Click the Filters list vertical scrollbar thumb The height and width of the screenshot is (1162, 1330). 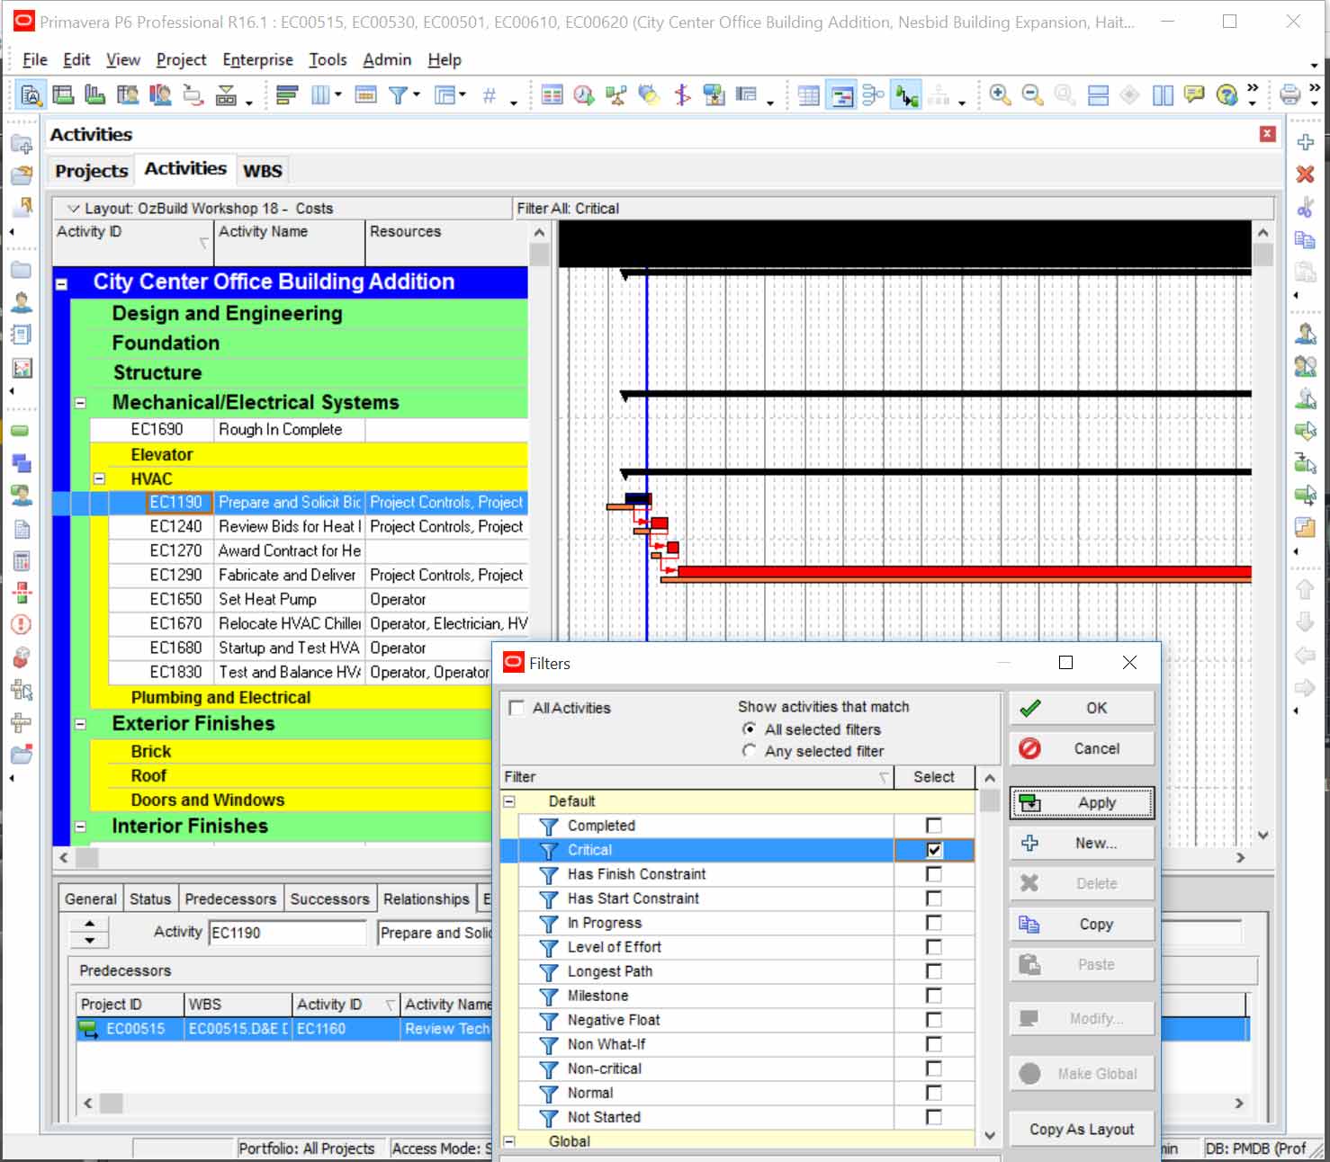coord(990,800)
